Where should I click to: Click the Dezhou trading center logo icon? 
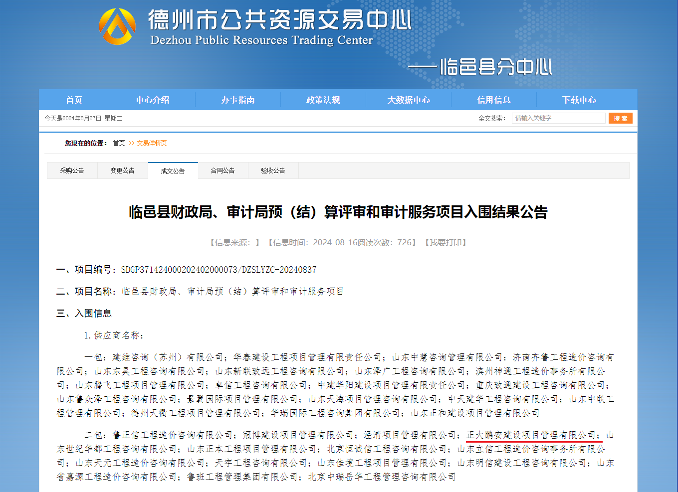tap(117, 26)
